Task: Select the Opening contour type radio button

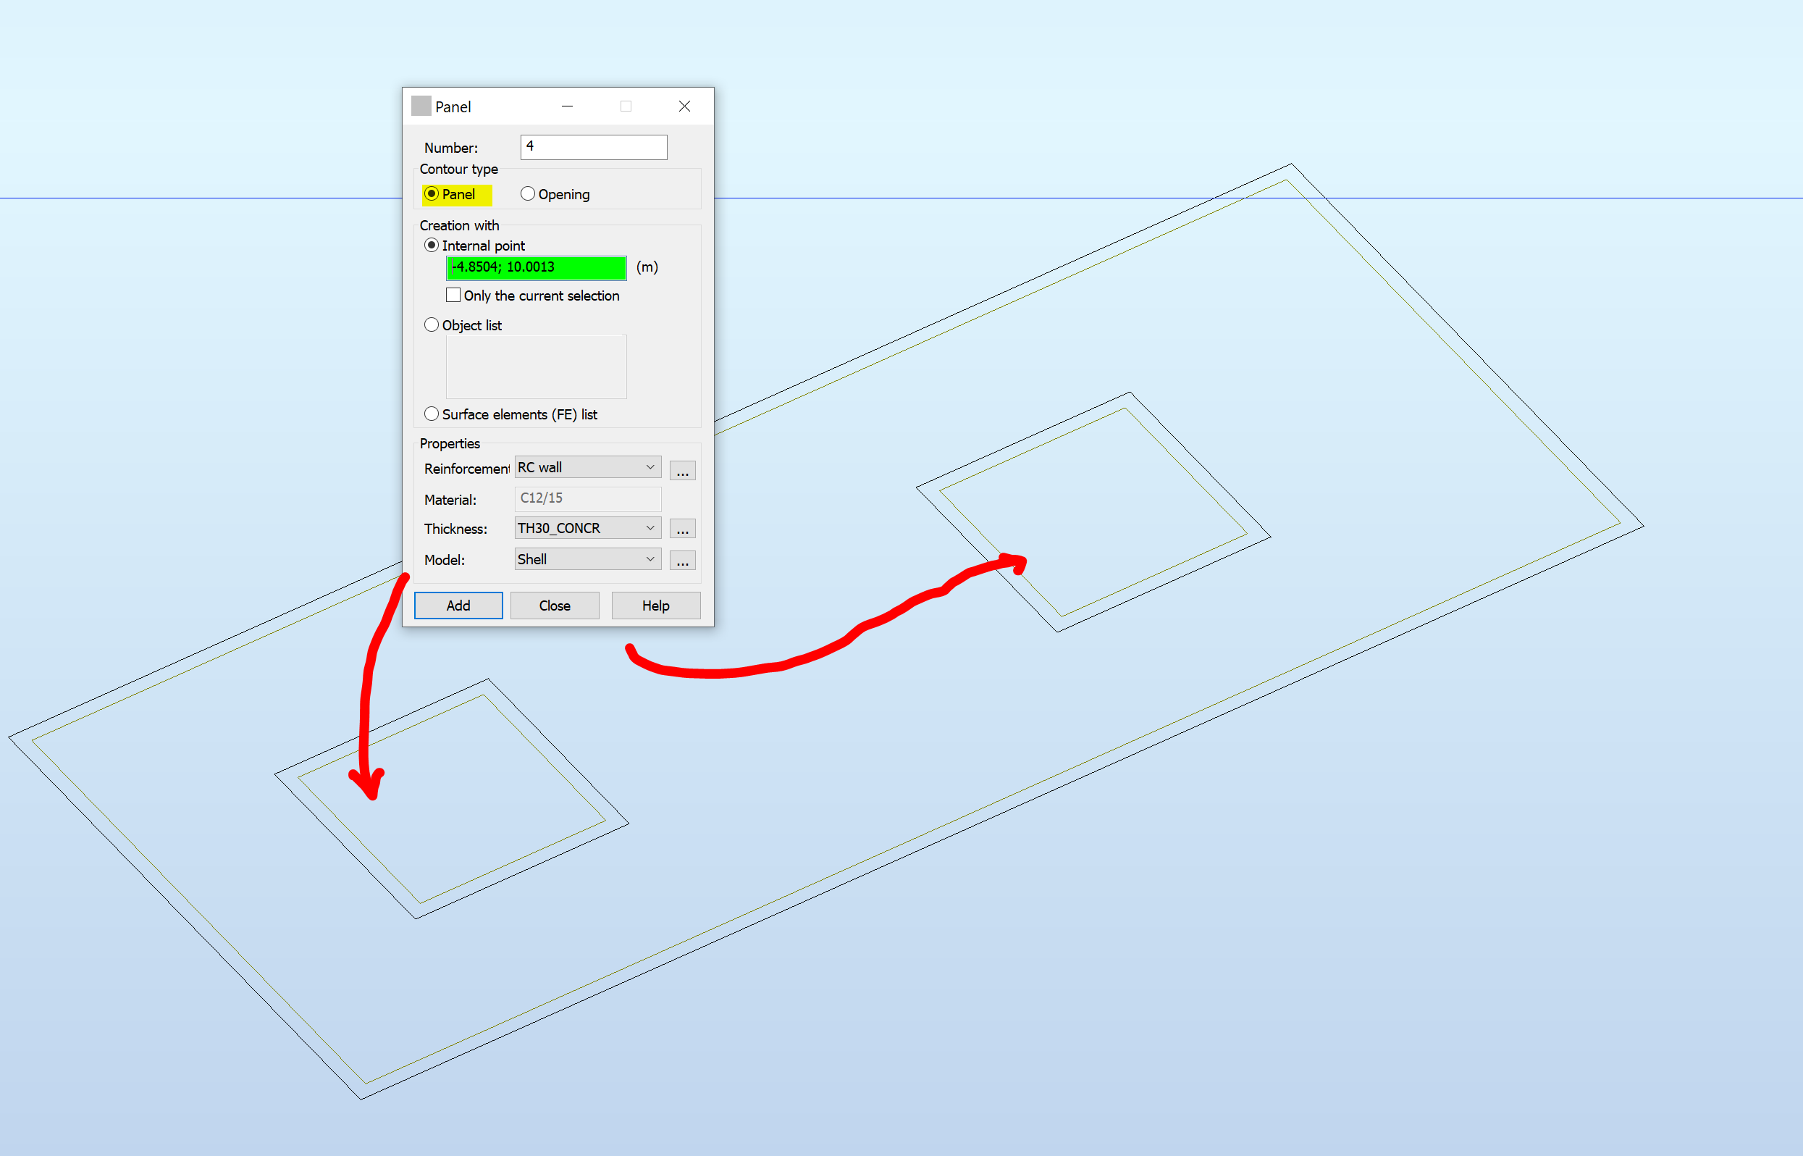Action: [527, 194]
